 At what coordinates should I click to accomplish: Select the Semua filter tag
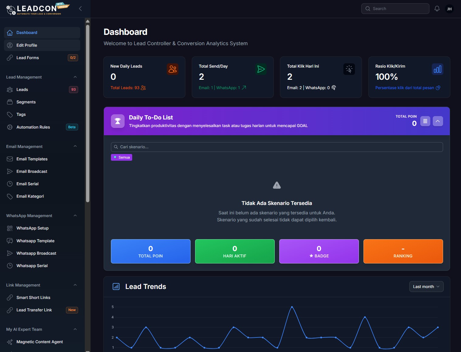pos(121,157)
